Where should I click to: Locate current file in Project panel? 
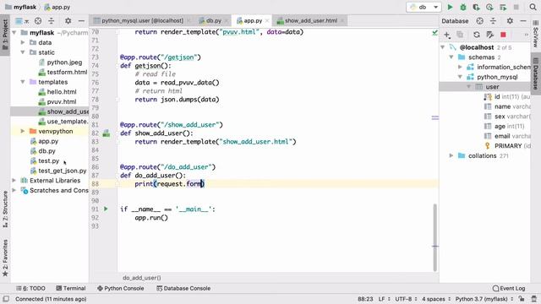[38, 21]
